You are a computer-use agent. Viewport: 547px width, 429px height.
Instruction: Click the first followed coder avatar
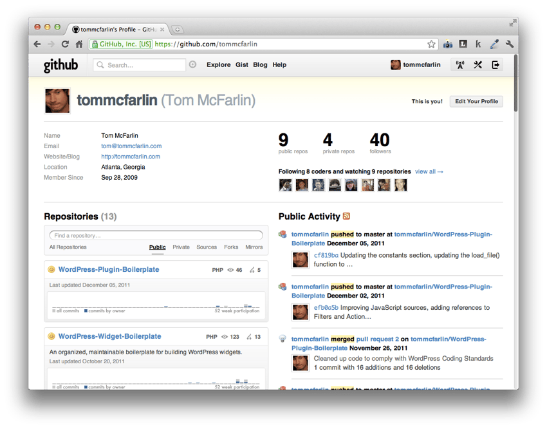coord(285,186)
